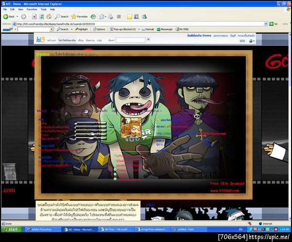Open the View menu
This screenshot has height=242, width=292.
click(20, 9)
